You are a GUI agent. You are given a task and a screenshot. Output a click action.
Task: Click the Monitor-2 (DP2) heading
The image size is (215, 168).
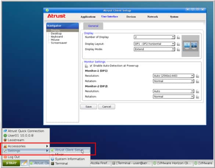pyautogui.click(x=96, y=86)
